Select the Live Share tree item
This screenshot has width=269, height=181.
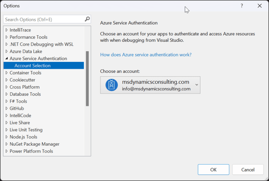pyautogui.click(x=20, y=123)
